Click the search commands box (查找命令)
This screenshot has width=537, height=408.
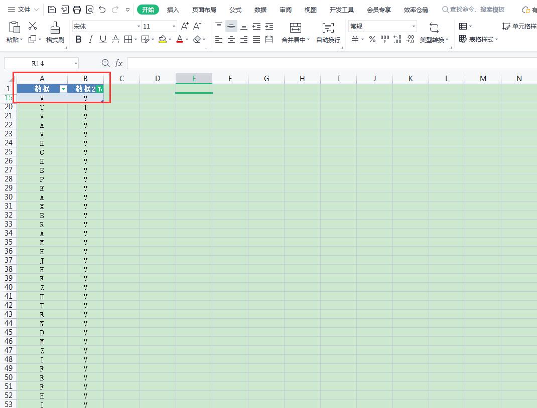coord(474,10)
